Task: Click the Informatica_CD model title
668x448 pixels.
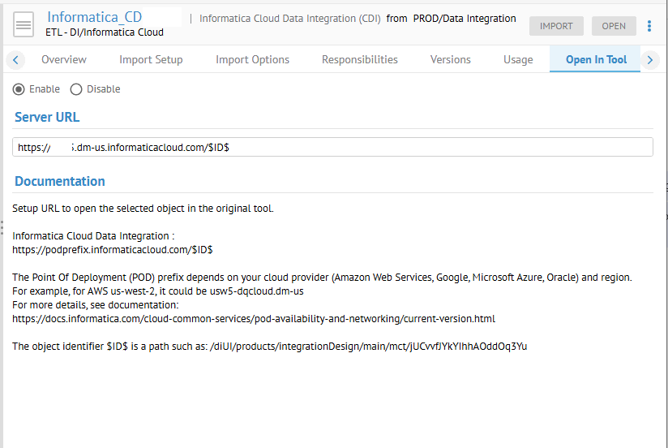Action: (x=95, y=17)
